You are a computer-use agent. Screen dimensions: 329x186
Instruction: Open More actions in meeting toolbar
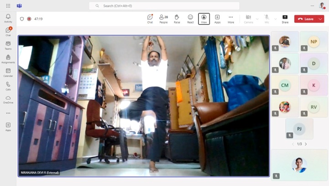pos(231,19)
